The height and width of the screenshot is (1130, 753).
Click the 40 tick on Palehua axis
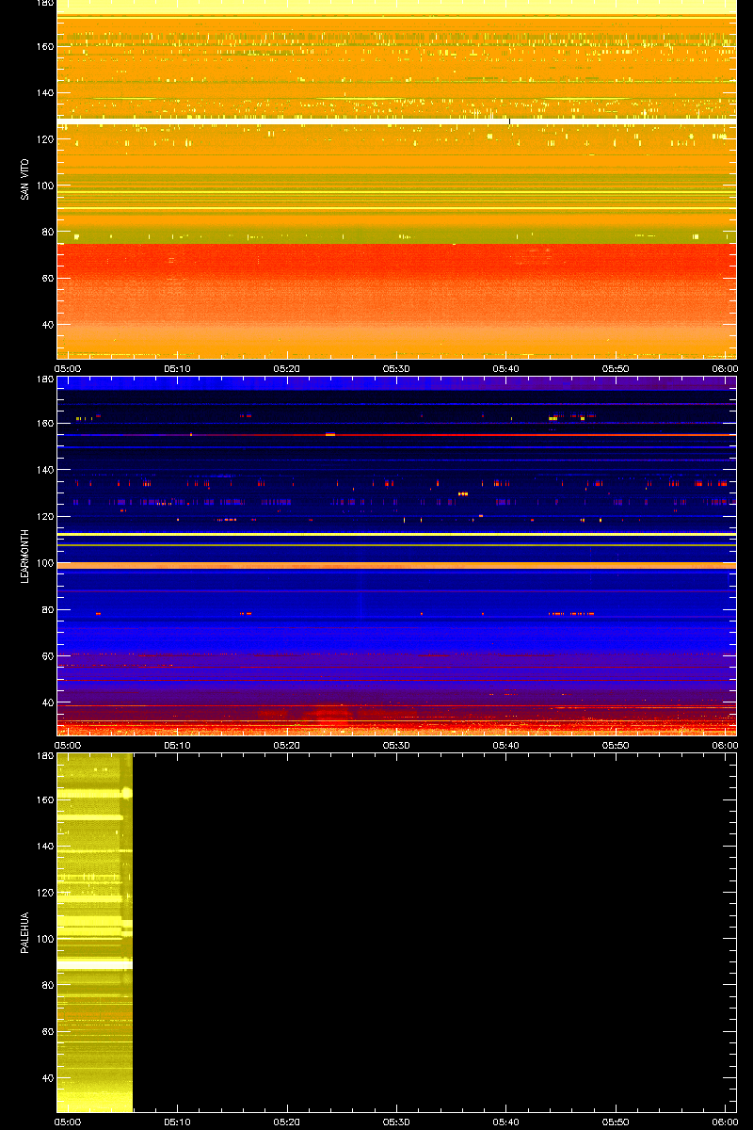[47, 1078]
